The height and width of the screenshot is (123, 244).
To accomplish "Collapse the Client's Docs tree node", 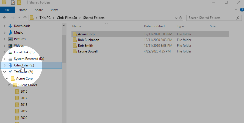I will (x=9, y=85).
